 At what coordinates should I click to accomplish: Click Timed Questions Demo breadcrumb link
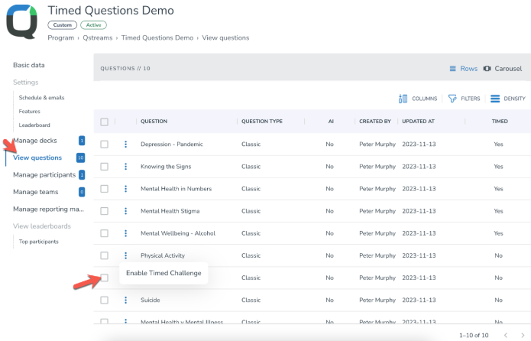pos(157,38)
